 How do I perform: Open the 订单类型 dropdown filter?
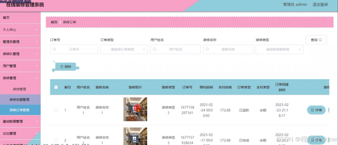tap(124, 49)
